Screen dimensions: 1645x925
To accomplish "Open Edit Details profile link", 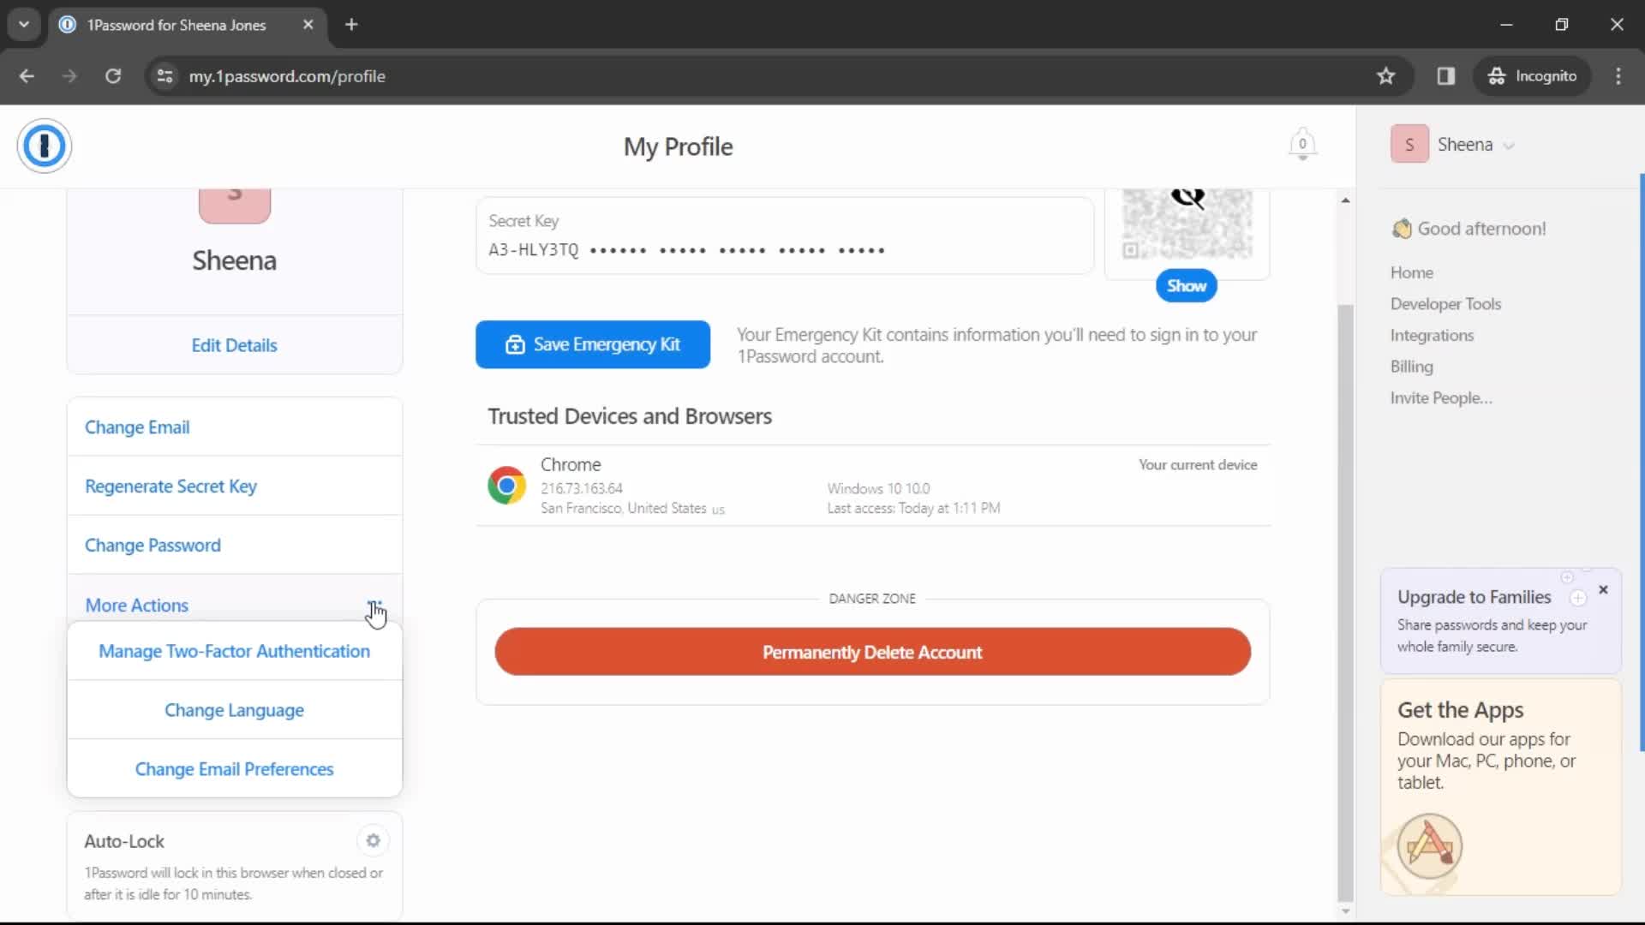I will click(234, 344).
